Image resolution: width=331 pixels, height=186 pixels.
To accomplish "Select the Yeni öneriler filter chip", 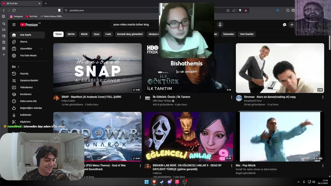I will pyautogui.click(x=247, y=34).
